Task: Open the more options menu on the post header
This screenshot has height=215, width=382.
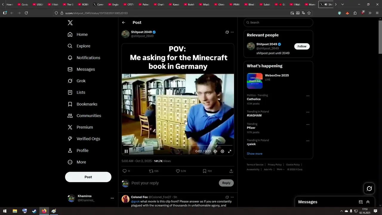Action: (x=232, y=32)
